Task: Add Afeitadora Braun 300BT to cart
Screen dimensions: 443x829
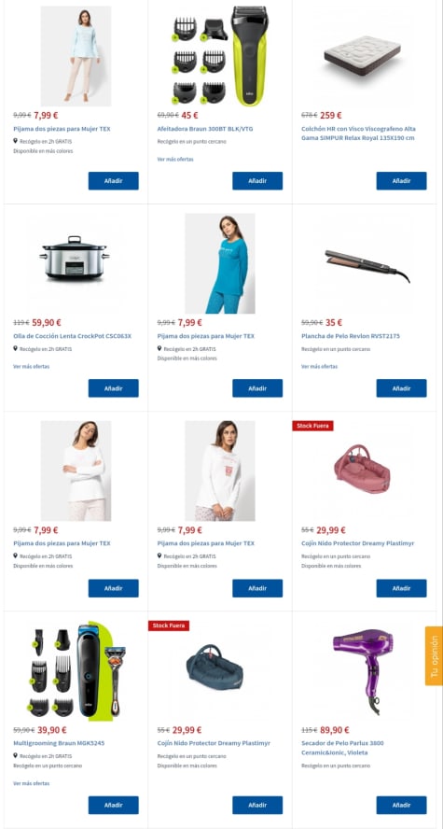Action: 257,181
